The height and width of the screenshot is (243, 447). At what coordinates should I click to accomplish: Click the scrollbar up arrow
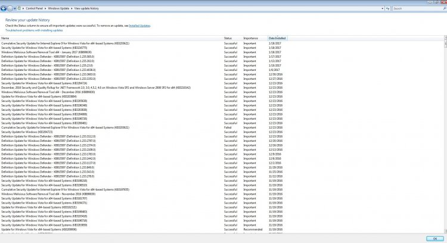[x=445, y=38]
